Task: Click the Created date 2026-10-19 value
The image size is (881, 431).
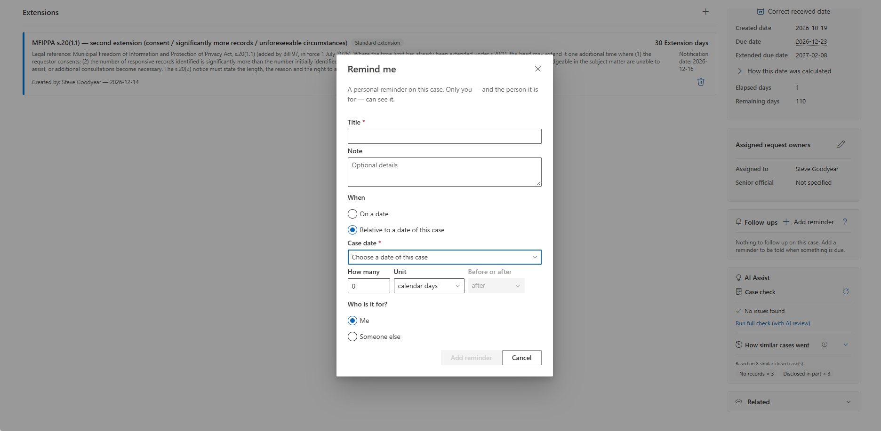Action: pyautogui.click(x=811, y=28)
